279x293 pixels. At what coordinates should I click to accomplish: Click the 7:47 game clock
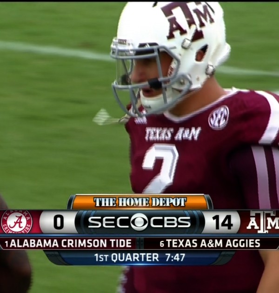pyautogui.click(x=175, y=258)
